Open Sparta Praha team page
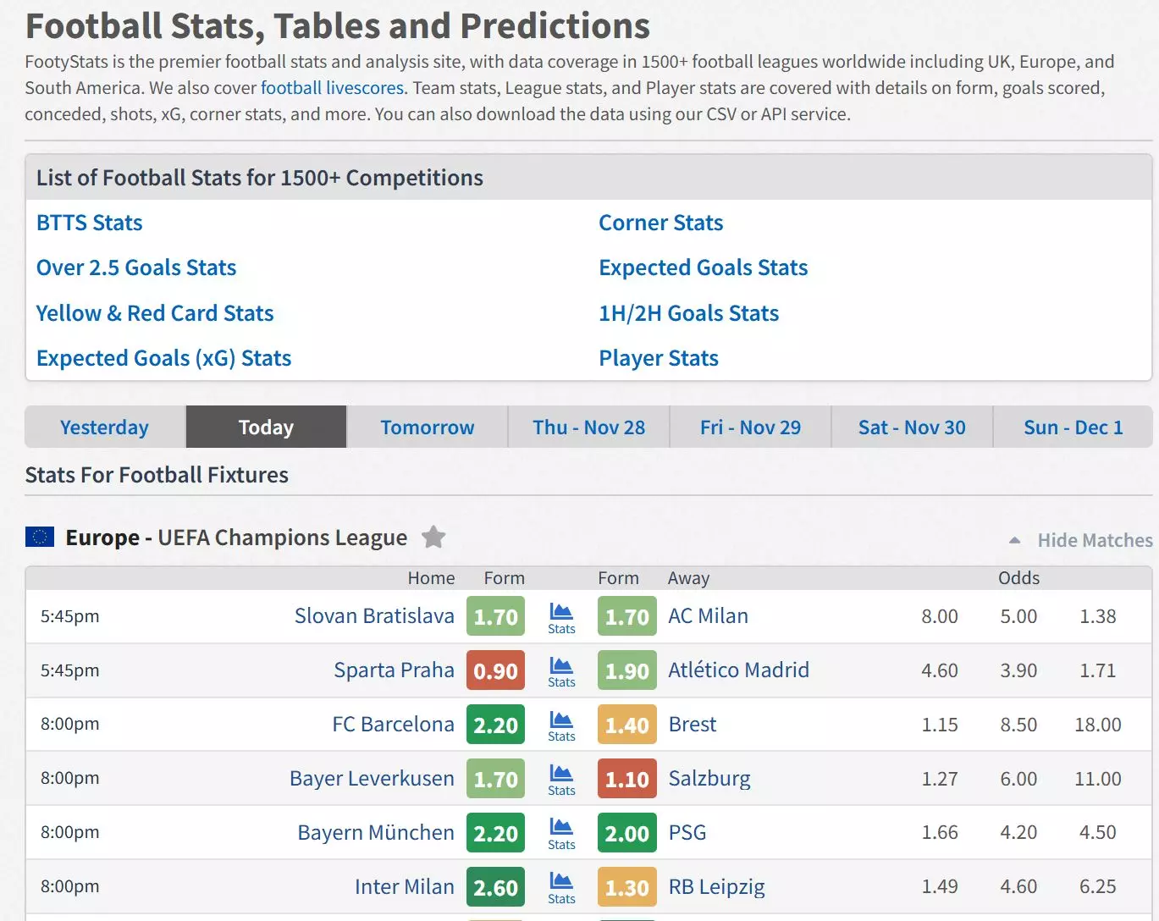The image size is (1159, 921). tap(395, 670)
